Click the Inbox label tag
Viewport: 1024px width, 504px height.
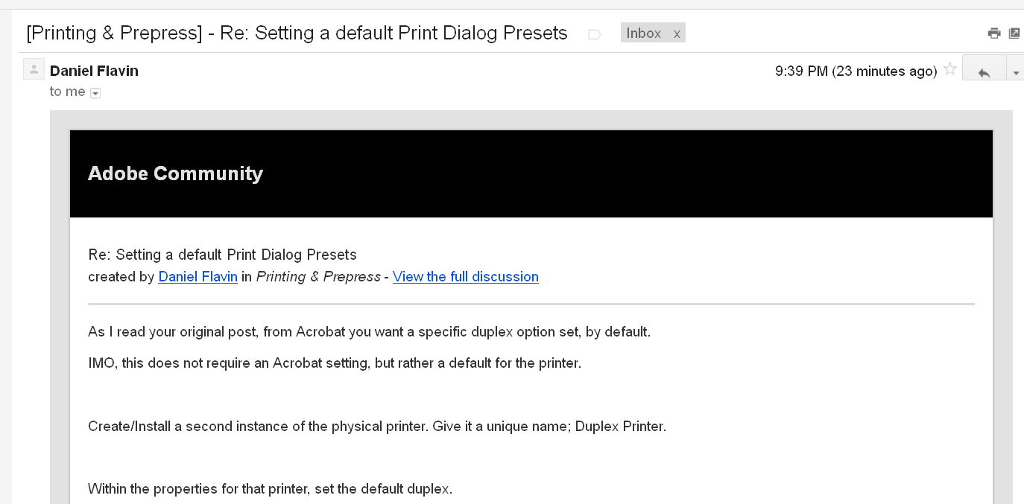coord(644,33)
